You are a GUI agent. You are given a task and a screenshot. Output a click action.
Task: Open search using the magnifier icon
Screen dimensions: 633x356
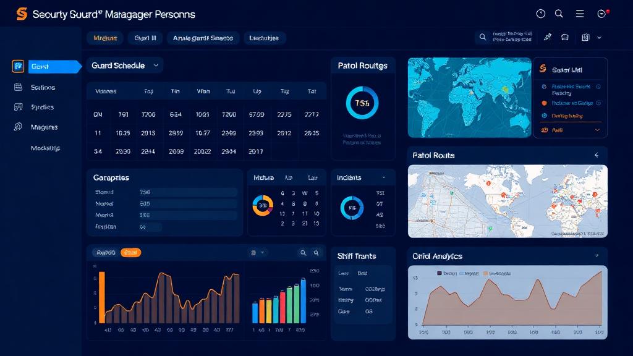(560, 13)
